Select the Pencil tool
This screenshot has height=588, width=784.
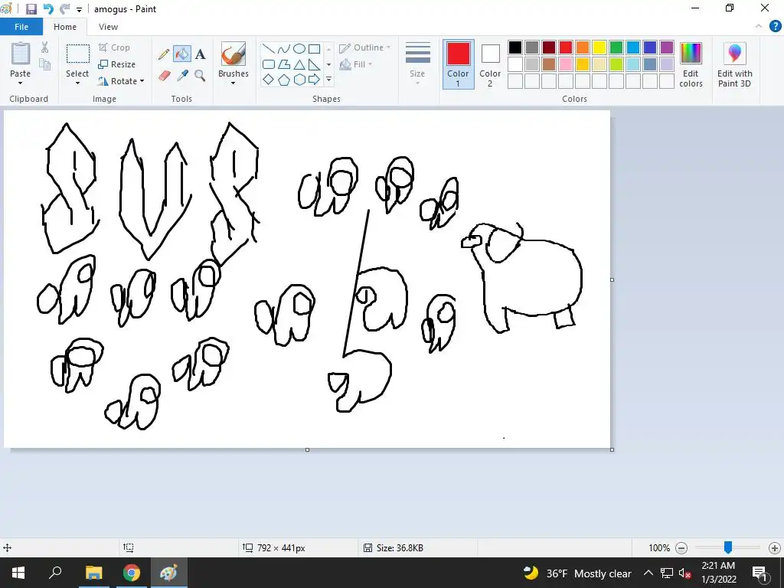[x=164, y=54]
